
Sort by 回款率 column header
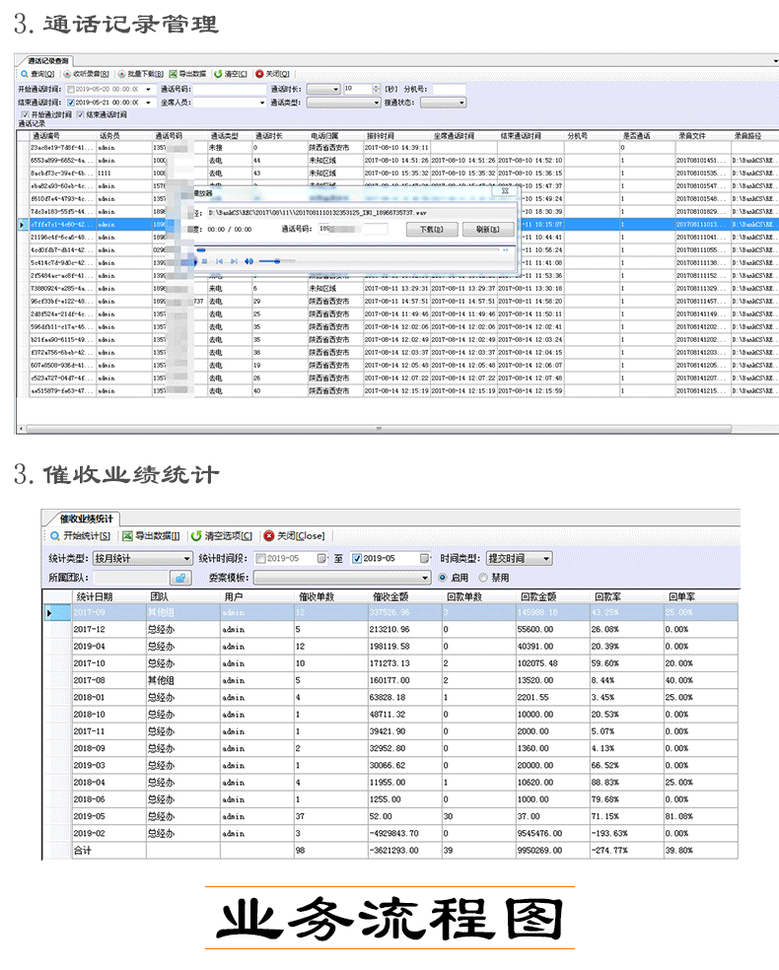point(607,597)
